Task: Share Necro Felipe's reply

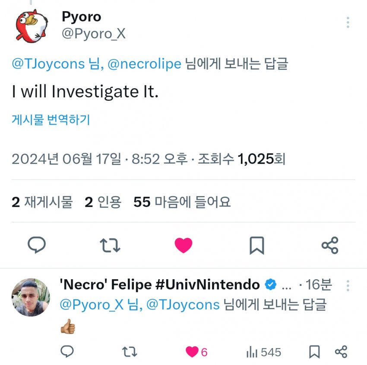Action: (341, 352)
